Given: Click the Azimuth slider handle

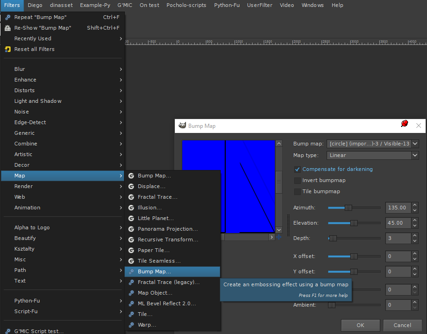Looking at the screenshot, I should tap(348, 208).
